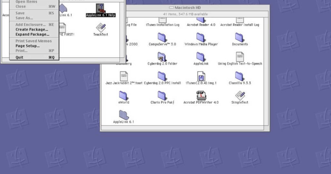Select Quit in the File menu
This screenshot has height=174, width=331.
[x=20, y=58]
